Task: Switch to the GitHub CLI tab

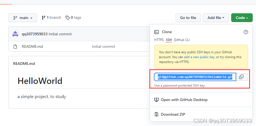Action: pyautogui.click(x=182, y=40)
